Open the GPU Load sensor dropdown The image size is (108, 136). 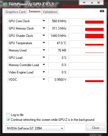tap(44, 57)
